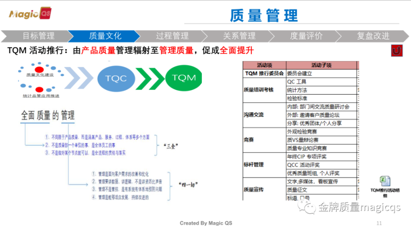The image size is (411, 228).
Task: Click the TQM 推行委员会 cell
Action: pos(264,74)
